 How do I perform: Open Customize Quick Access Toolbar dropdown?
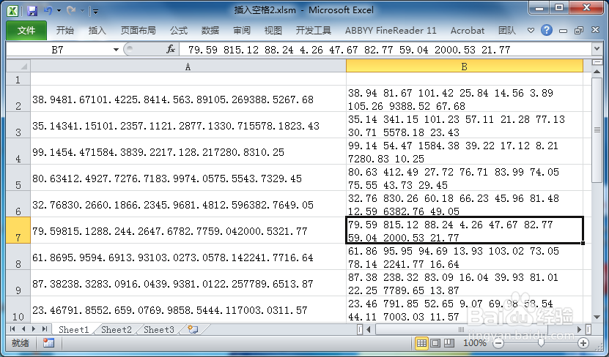tap(95, 12)
